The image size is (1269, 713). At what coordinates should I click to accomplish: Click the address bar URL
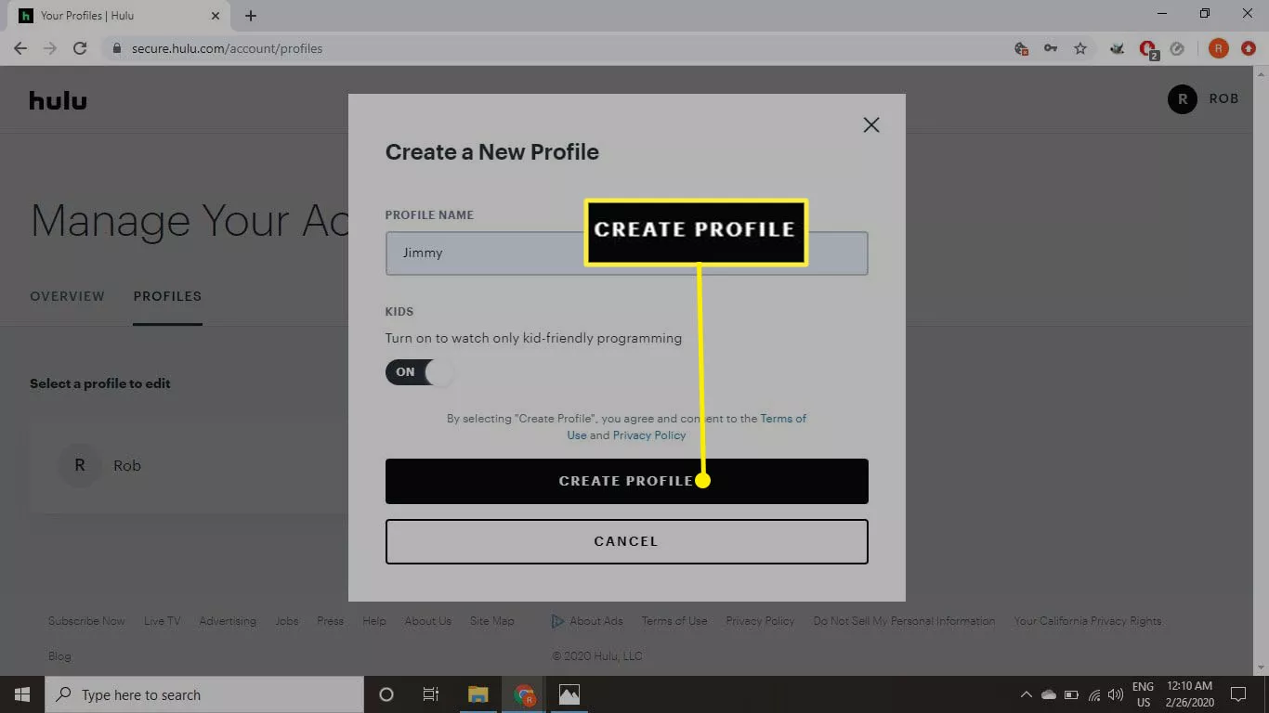[x=227, y=48]
